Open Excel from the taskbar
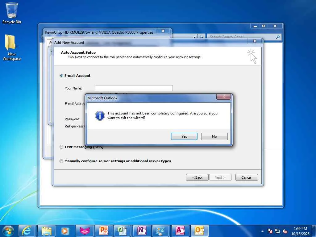The width and height of the screenshot is (316, 237). pyautogui.click(x=123, y=231)
